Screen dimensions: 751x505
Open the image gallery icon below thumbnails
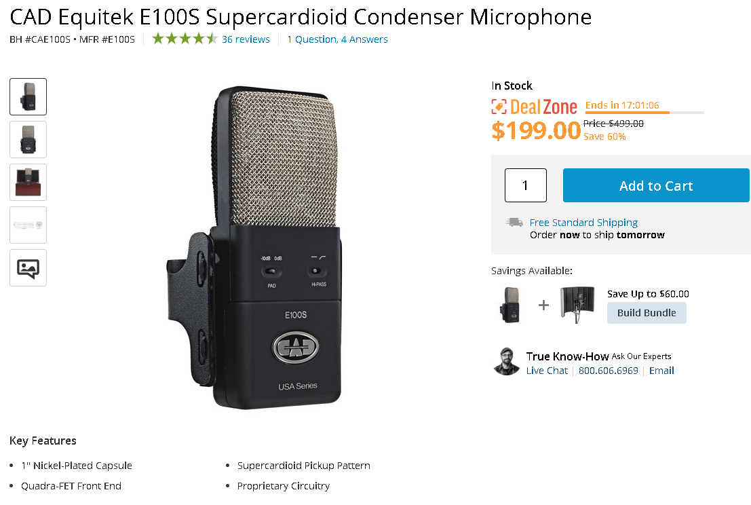(x=28, y=268)
